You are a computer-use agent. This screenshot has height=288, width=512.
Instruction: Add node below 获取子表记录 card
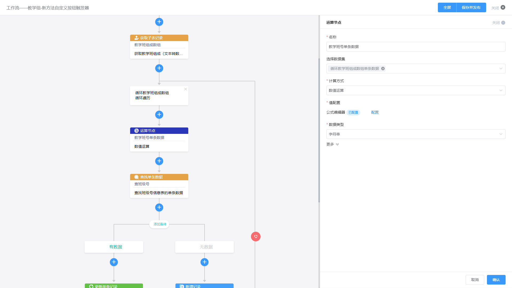tap(159, 68)
